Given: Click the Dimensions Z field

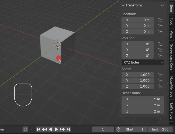Looking at the screenshot, I should 143,111.
